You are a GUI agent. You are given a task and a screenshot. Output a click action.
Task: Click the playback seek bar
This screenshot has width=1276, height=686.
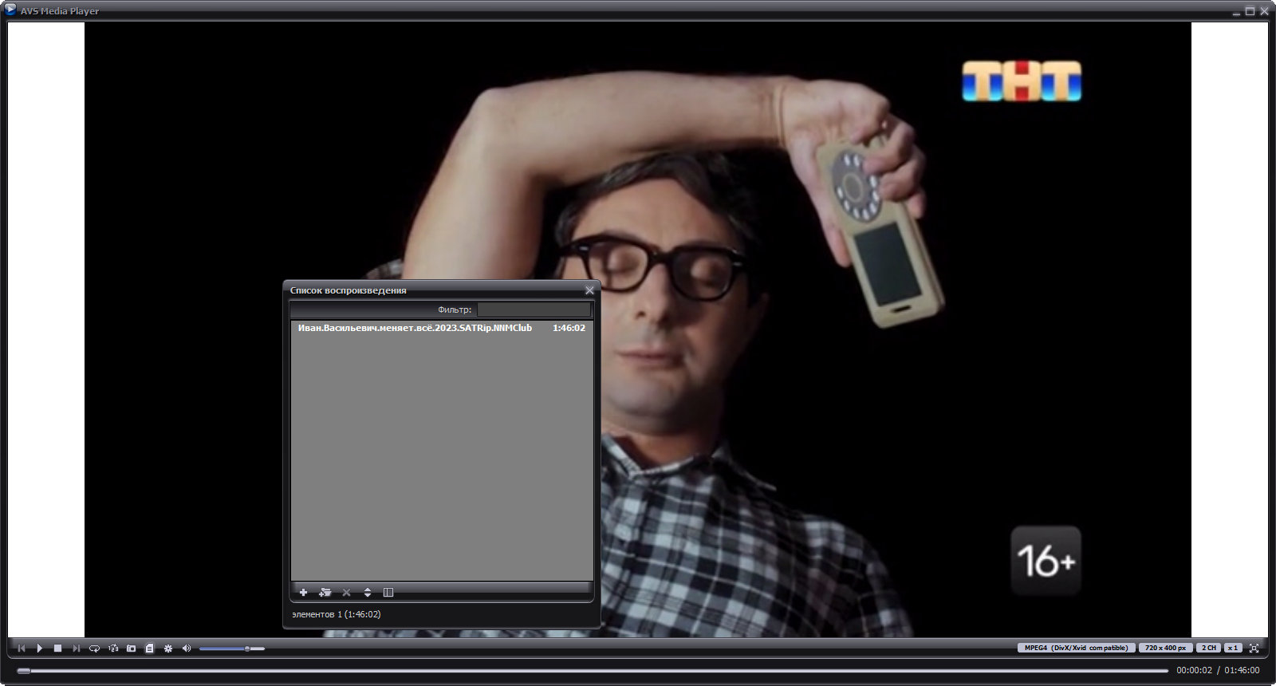pos(593,671)
